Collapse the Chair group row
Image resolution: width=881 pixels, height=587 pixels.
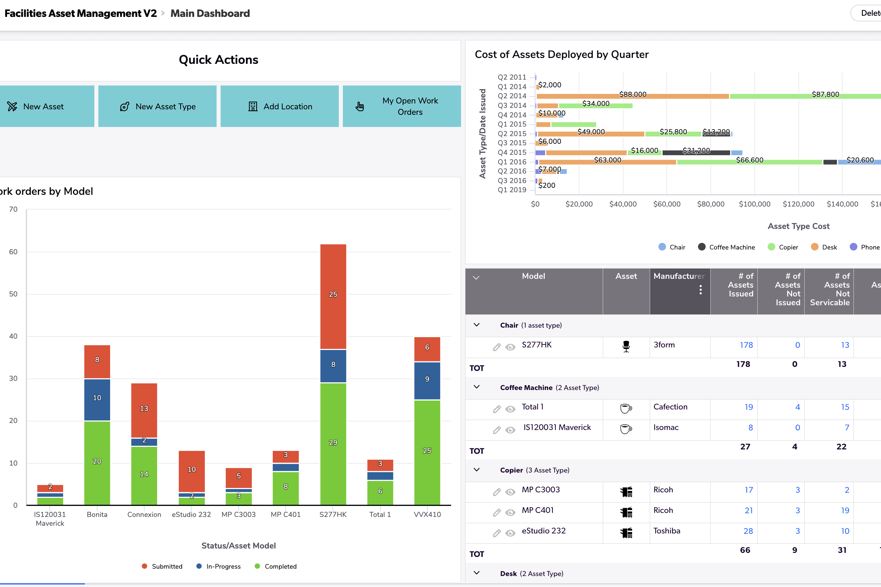(x=476, y=325)
